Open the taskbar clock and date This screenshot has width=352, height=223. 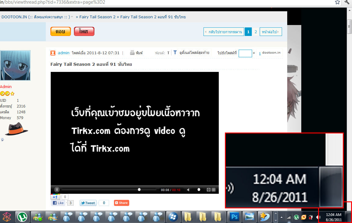pyautogui.click(x=334, y=217)
